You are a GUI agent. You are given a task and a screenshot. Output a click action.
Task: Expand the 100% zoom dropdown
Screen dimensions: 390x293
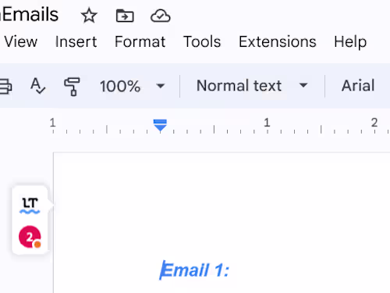[x=132, y=86]
